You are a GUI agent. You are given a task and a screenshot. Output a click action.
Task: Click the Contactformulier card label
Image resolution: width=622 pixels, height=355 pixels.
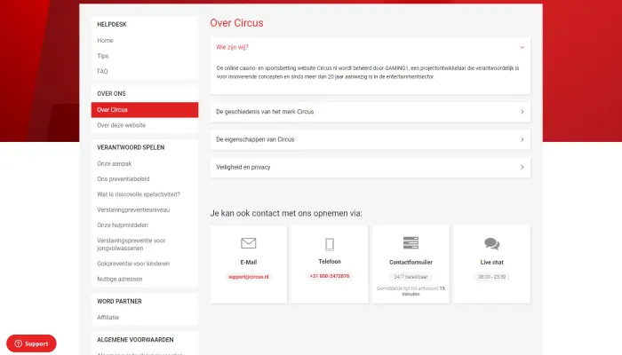click(x=411, y=263)
